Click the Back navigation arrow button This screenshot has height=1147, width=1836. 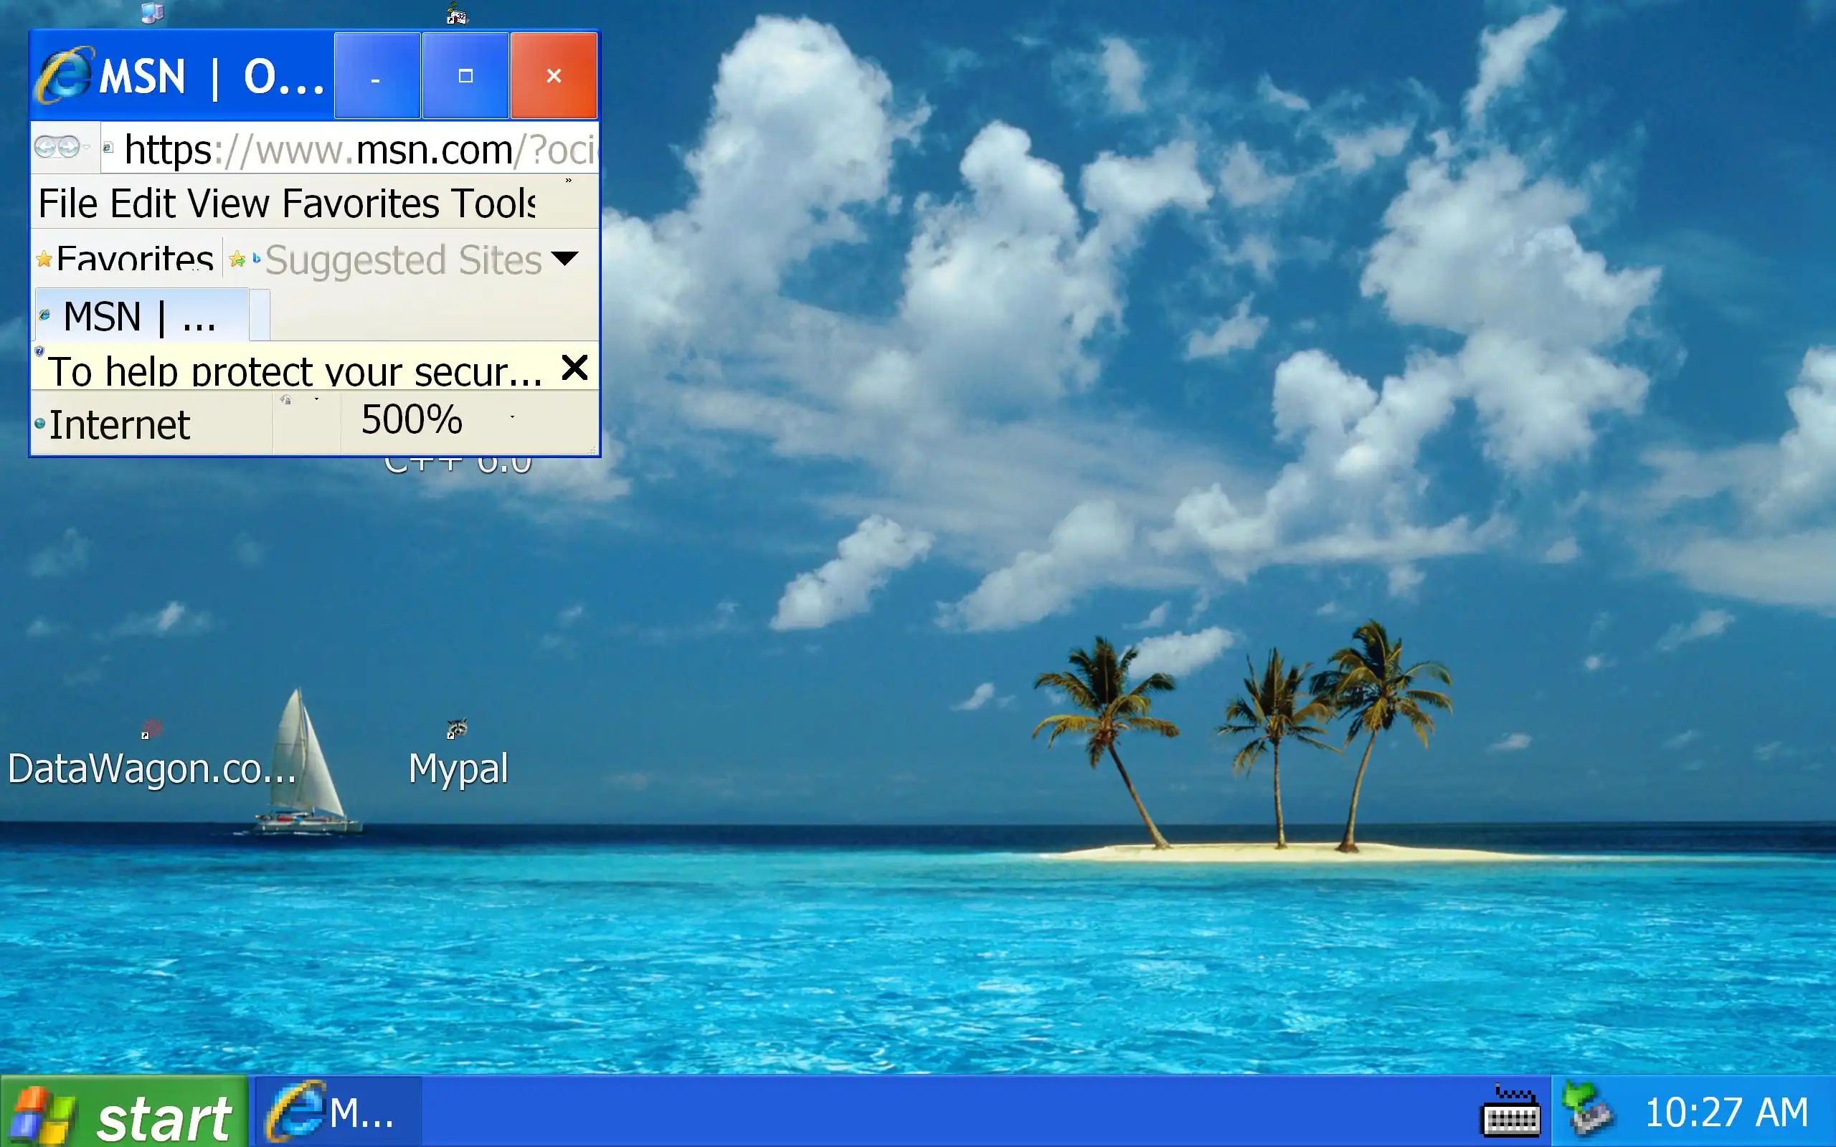coord(44,146)
